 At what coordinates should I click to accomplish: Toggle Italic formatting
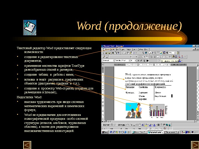(x=141, y=60)
